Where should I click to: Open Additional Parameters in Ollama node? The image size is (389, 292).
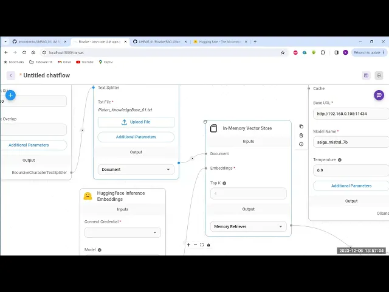[x=351, y=186]
